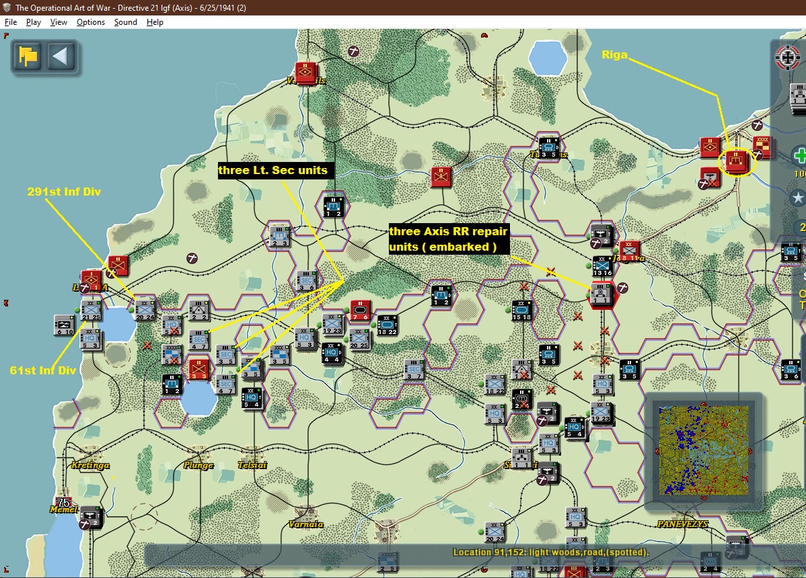Screen dimensions: 806x578
Task: Click the Telsiai town label
Action: [x=252, y=465]
